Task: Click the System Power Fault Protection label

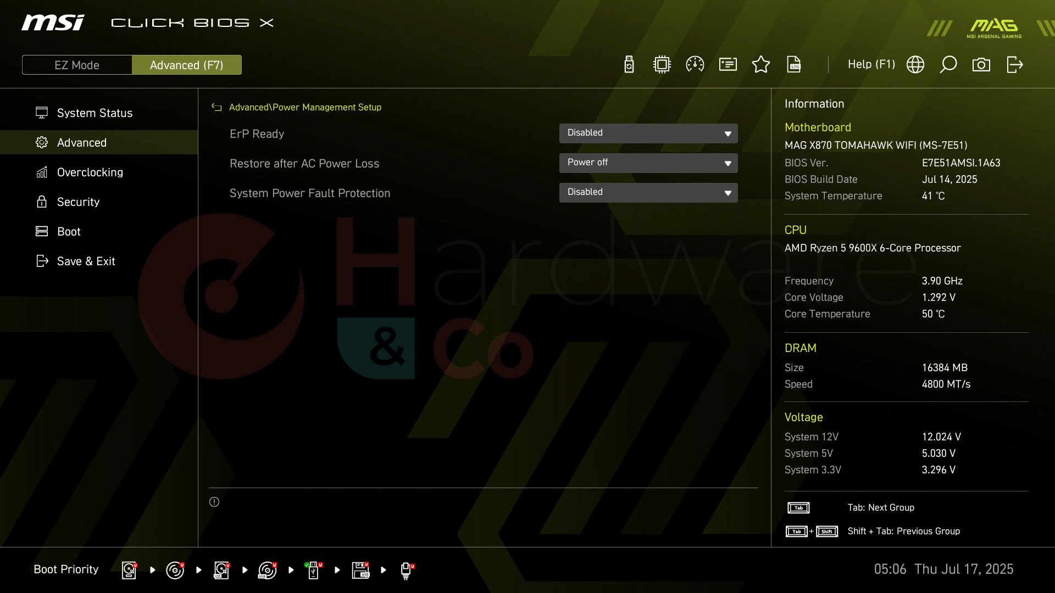Action: 310,193
